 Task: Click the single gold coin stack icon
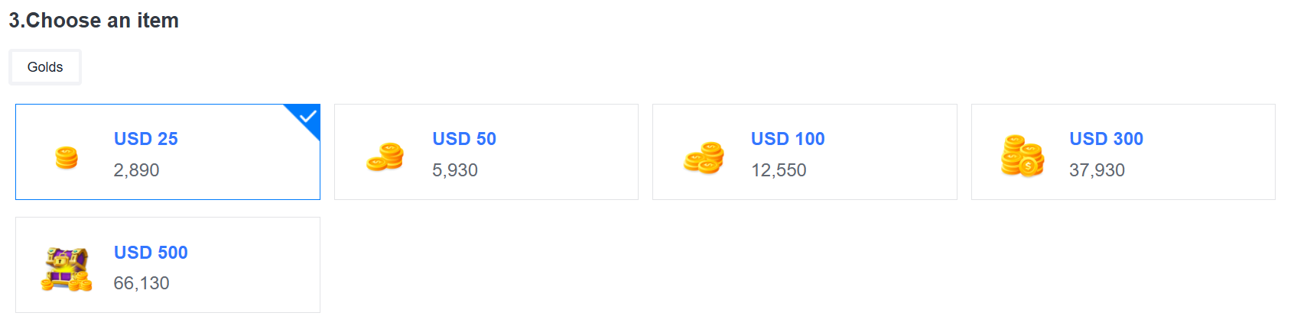pos(67,157)
